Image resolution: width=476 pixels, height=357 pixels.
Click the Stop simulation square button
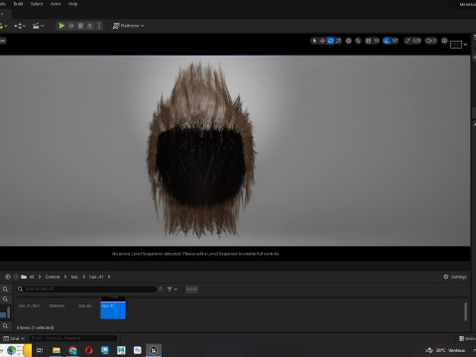80,26
